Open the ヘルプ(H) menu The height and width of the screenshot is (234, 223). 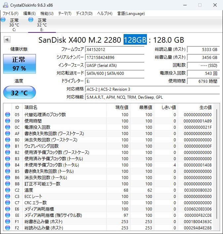tap(105, 14)
